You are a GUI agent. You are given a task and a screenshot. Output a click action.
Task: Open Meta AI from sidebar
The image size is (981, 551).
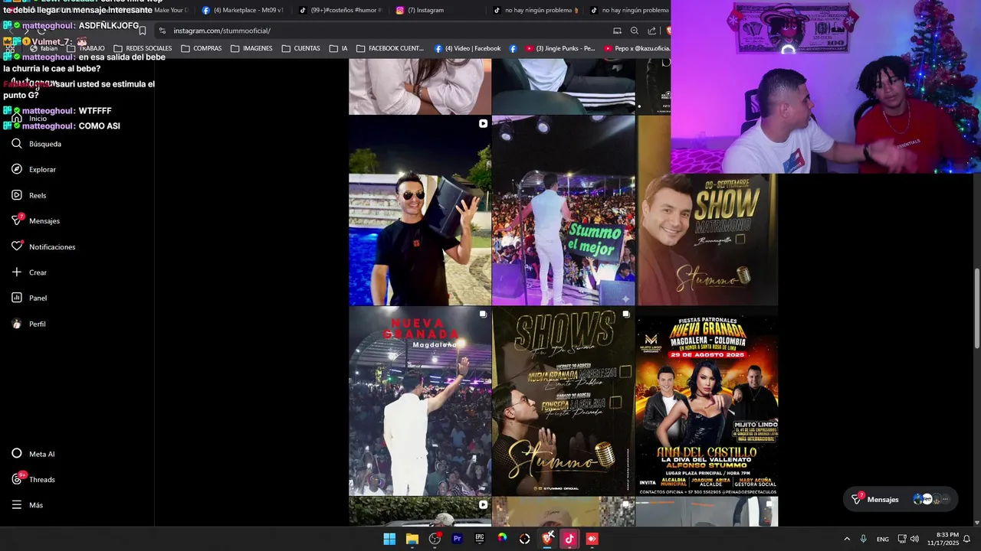34,454
